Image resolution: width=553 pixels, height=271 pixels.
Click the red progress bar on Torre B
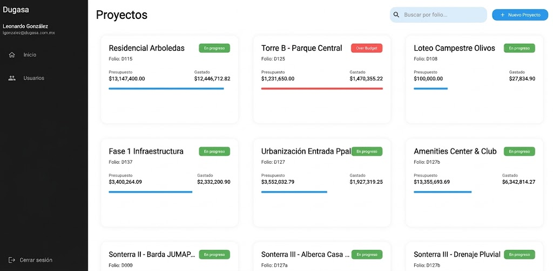coord(322,89)
